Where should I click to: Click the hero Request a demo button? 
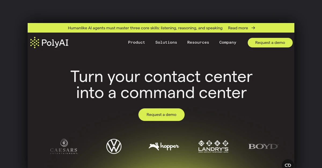pos(162,114)
